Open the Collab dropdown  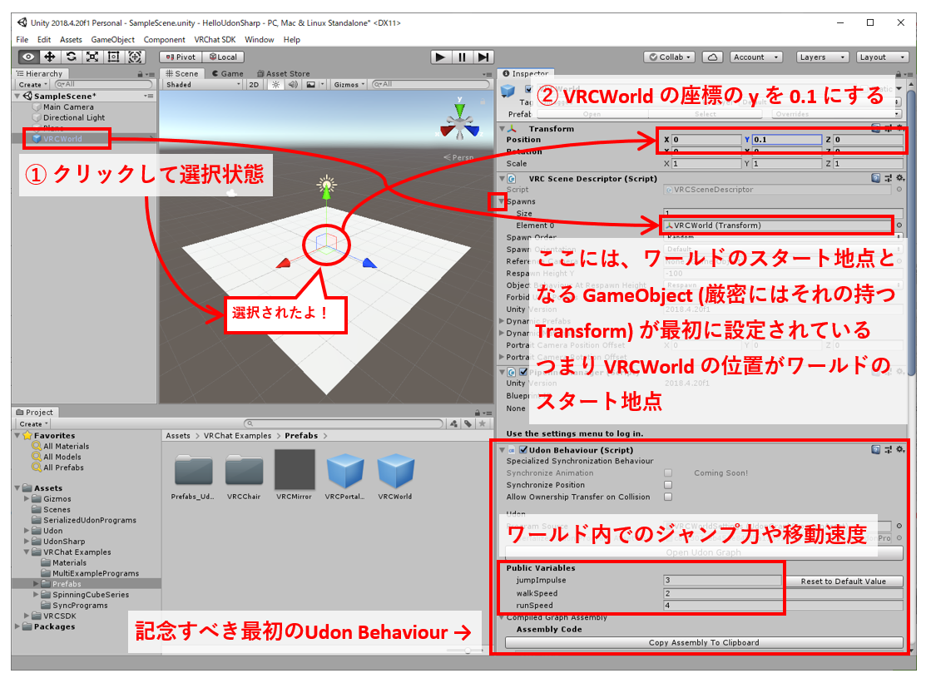[x=669, y=57]
